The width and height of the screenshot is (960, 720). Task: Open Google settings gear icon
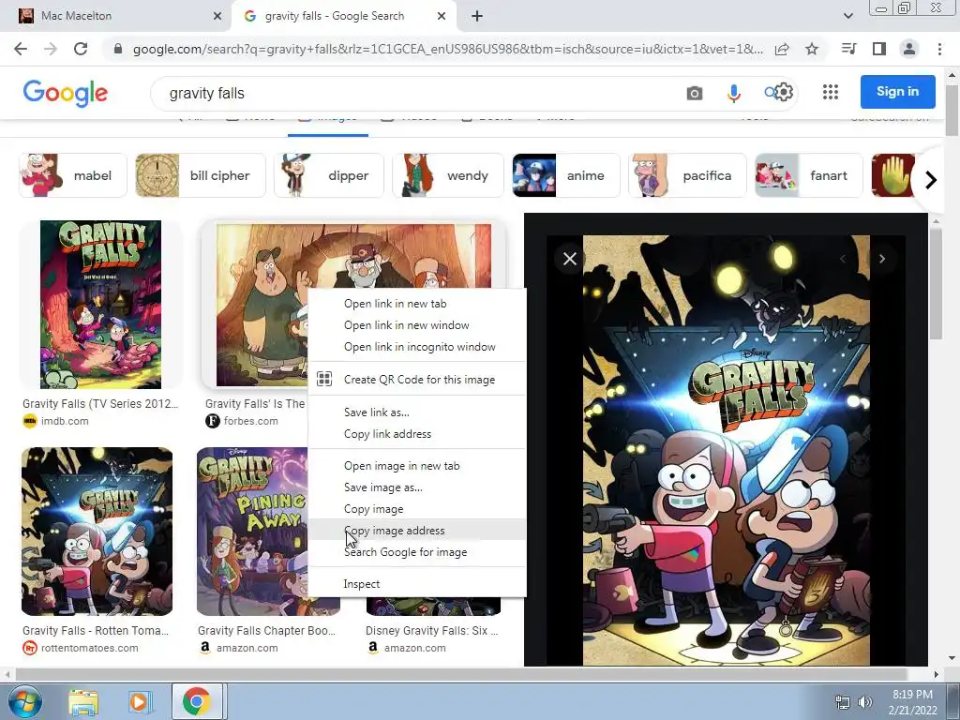click(x=785, y=93)
